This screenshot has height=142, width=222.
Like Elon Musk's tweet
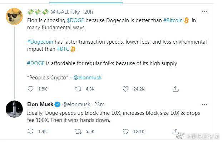point(125,132)
